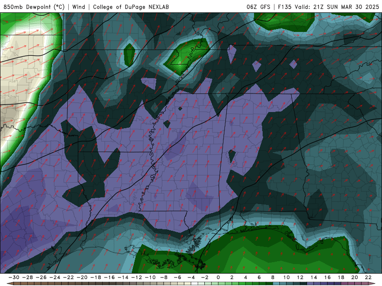
Task: Click the 16 value on legend scale
Action: click(328, 277)
